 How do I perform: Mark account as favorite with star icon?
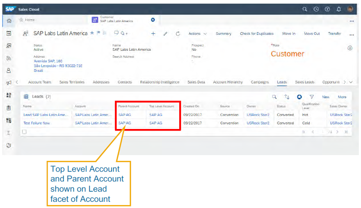tap(92, 33)
